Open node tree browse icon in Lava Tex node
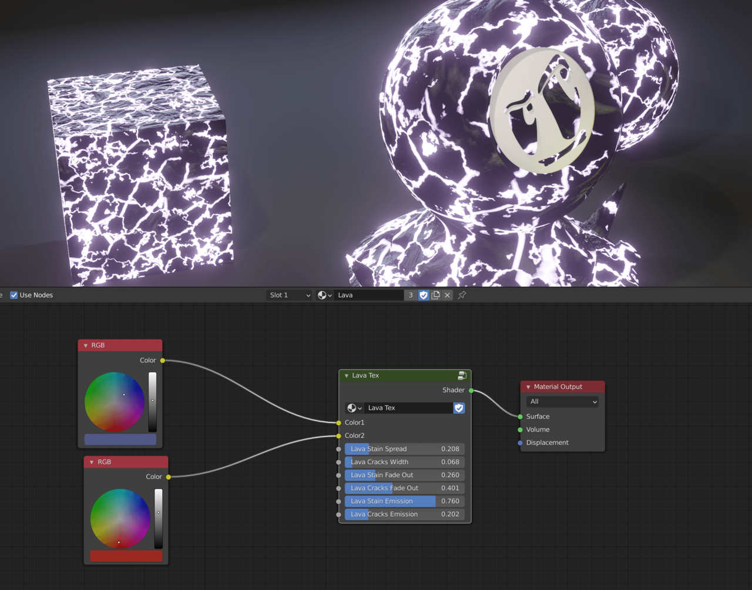The width and height of the screenshot is (752, 590). coord(354,408)
